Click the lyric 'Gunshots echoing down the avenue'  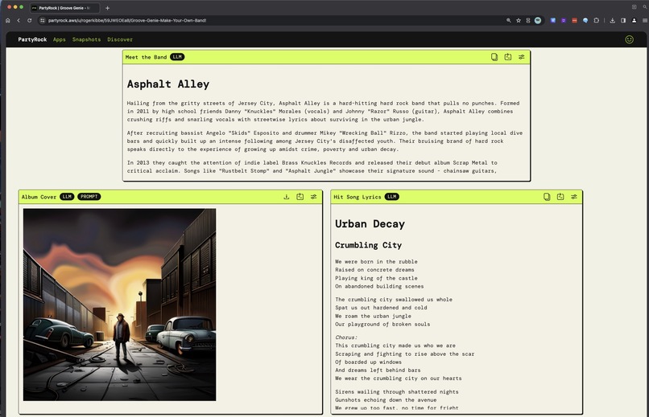(x=386, y=400)
